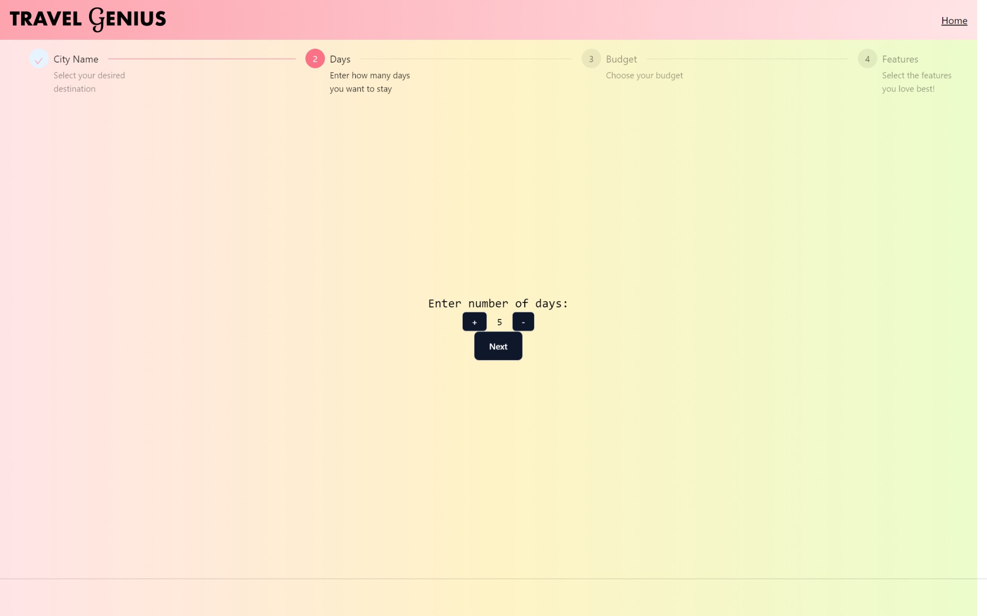Click the progress line after City Name

pos(201,59)
